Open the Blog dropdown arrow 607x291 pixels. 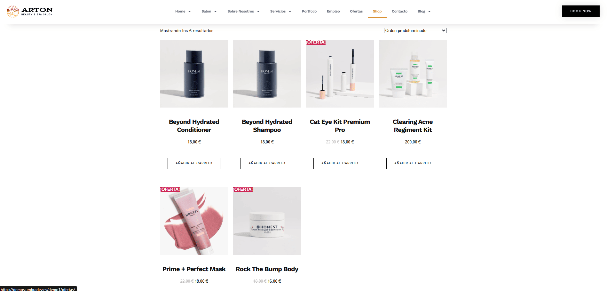(429, 12)
